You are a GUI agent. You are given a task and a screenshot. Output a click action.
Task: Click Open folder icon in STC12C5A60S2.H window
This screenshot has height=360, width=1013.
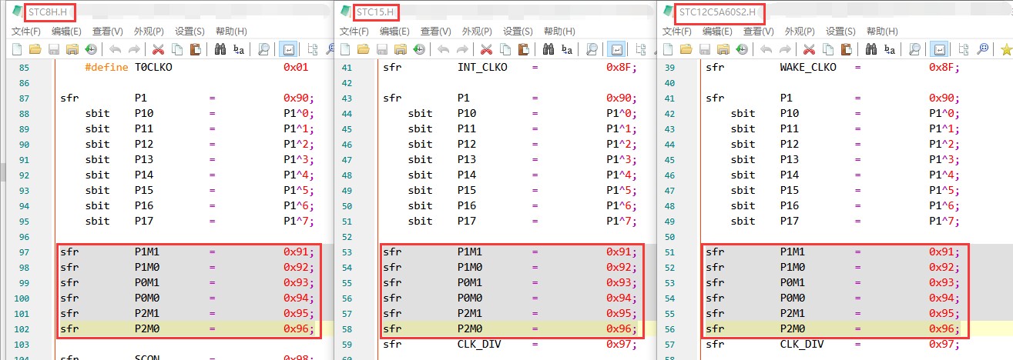[686, 49]
